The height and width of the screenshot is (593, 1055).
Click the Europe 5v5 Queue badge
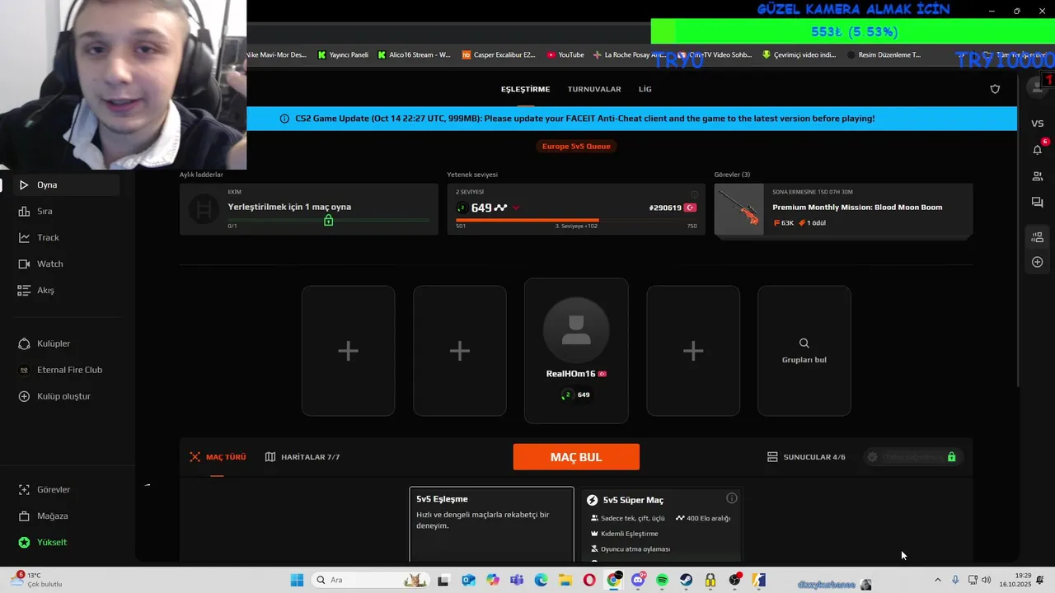coord(576,146)
